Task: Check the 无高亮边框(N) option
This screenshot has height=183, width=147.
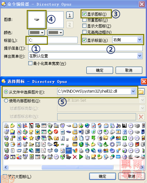Action: pos(84,32)
